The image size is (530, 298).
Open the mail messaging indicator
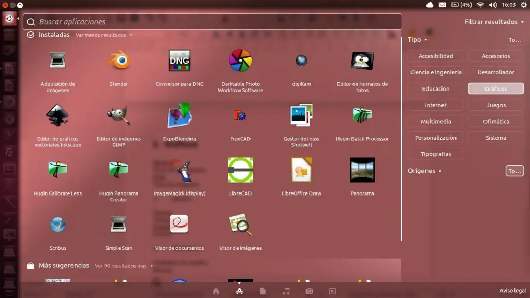[442, 5]
